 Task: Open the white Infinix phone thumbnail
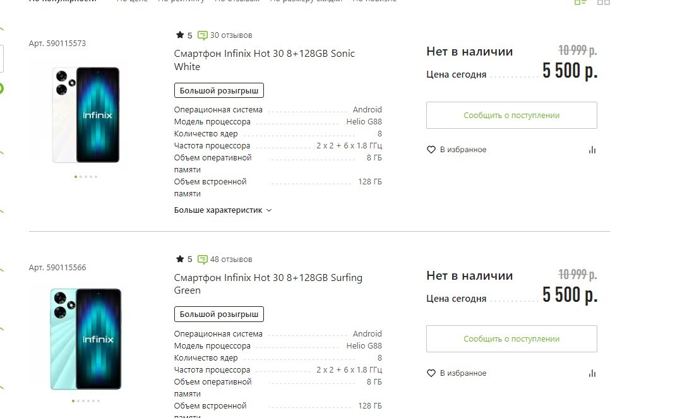coord(86,115)
